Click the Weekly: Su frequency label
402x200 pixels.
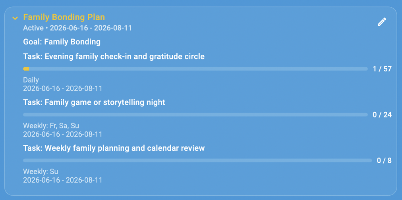41,171
